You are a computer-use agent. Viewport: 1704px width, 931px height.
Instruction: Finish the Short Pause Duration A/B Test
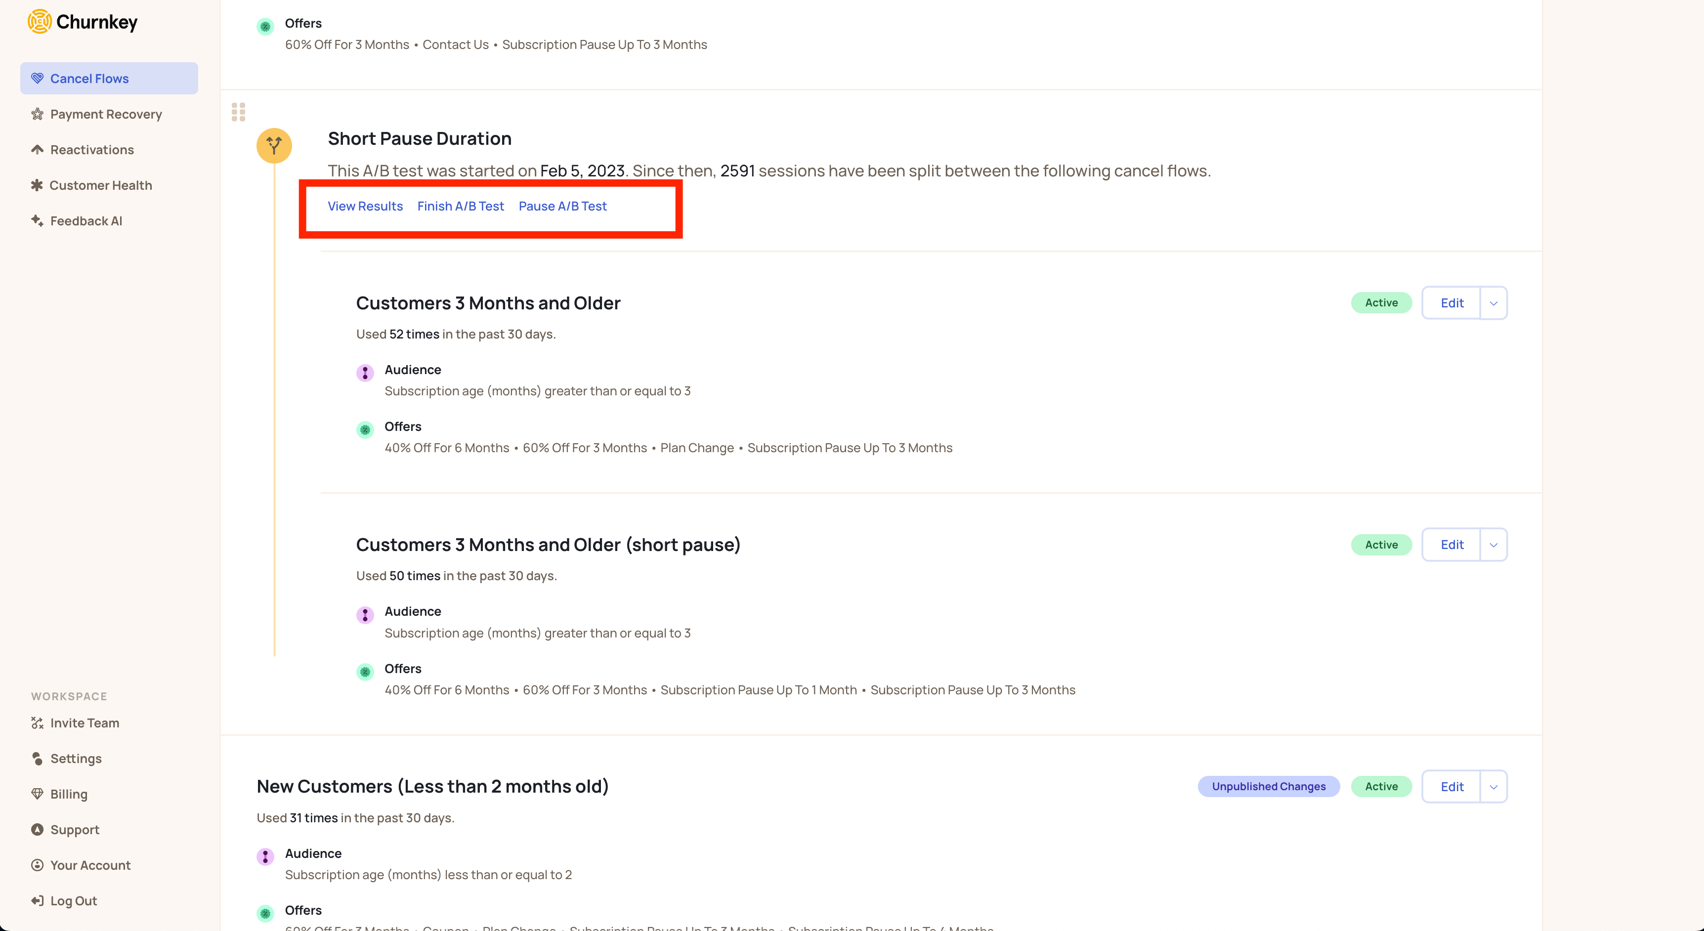click(460, 205)
